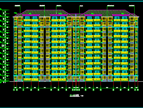Pick the first axis bubble at the left end

click(14, 90)
